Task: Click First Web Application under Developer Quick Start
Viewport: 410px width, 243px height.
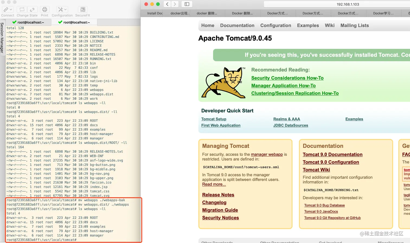Action: pos(221,125)
